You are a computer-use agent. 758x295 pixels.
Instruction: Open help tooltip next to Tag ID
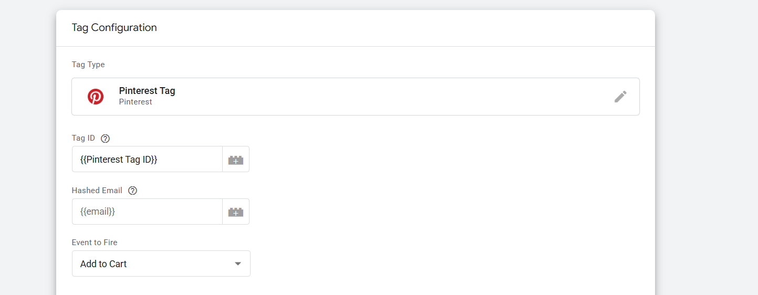(x=105, y=139)
